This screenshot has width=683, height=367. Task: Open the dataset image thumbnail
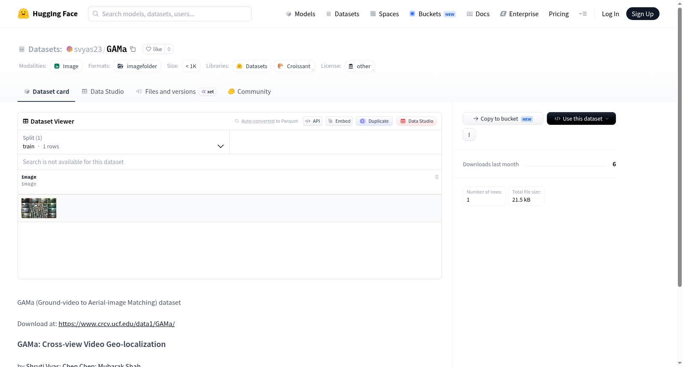coord(39,208)
